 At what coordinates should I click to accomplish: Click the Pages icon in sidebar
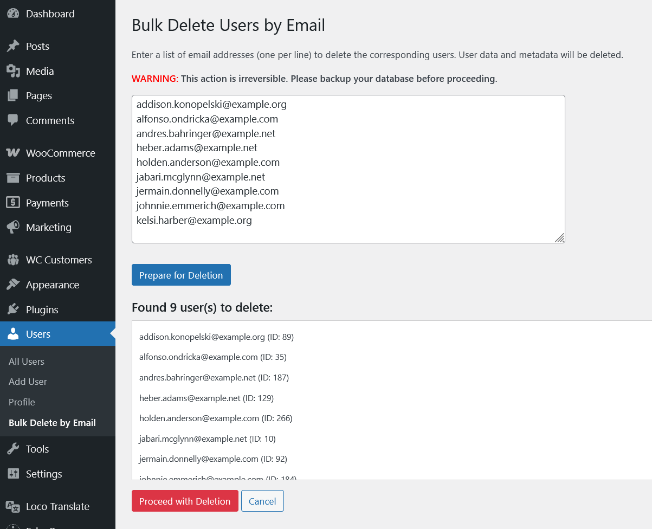13,96
